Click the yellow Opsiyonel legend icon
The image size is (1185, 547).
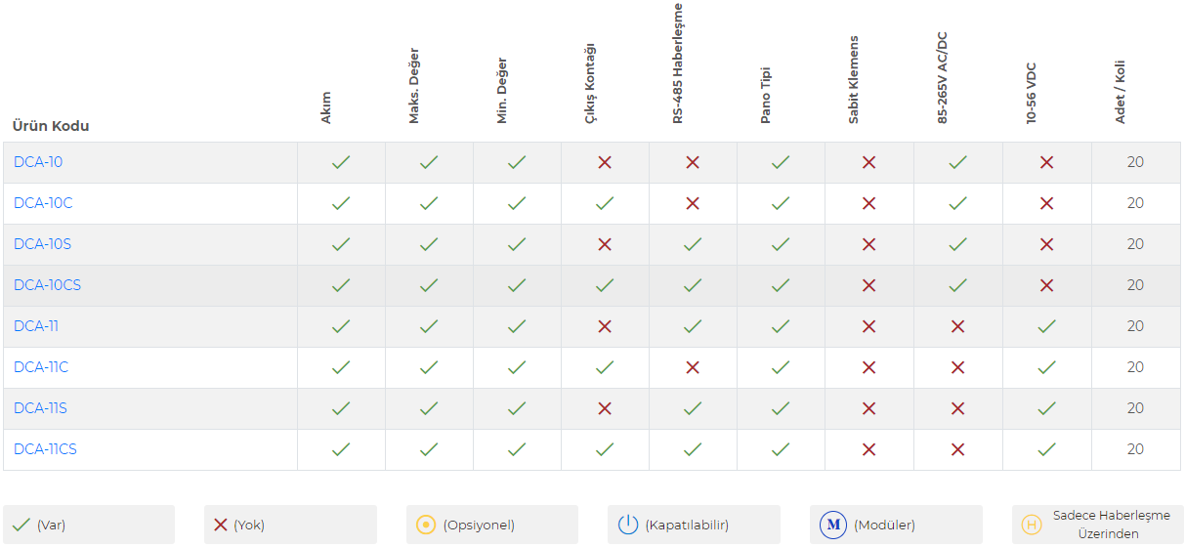425,525
